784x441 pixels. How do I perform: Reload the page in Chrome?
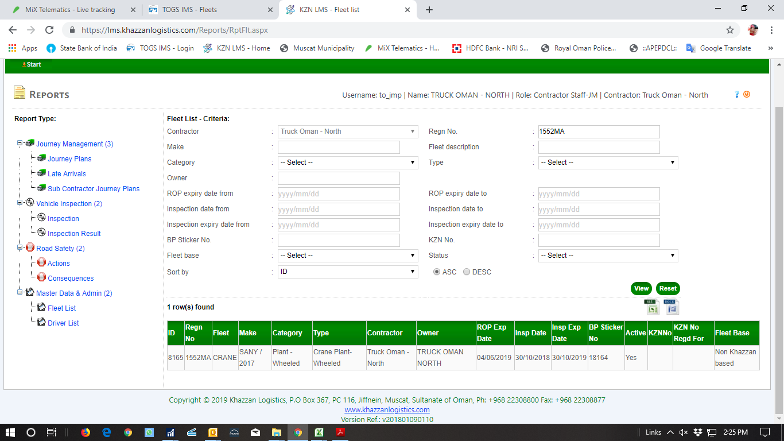coord(49,30)
